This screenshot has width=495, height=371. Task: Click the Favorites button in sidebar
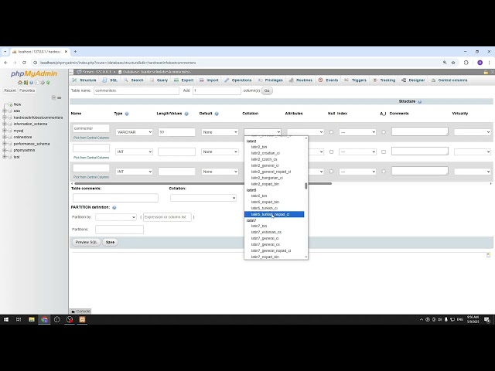click(27, 90)
